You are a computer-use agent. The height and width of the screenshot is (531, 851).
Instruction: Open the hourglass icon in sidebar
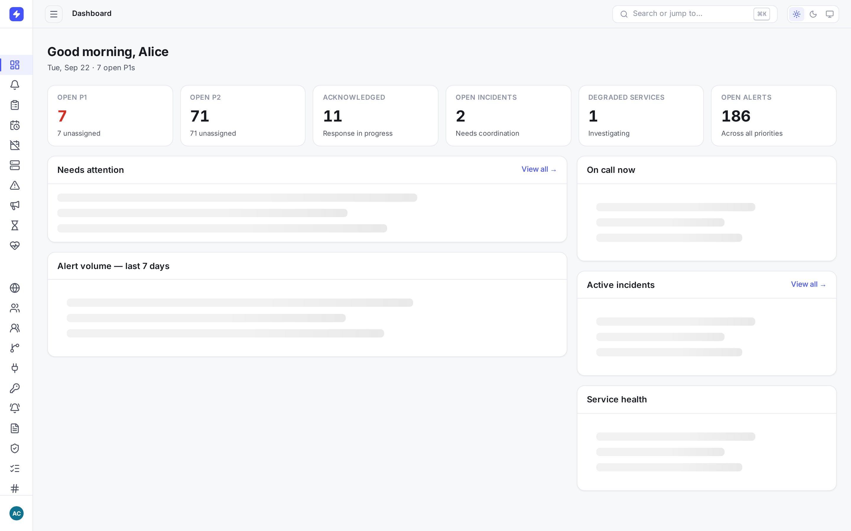tap(15, 225)
